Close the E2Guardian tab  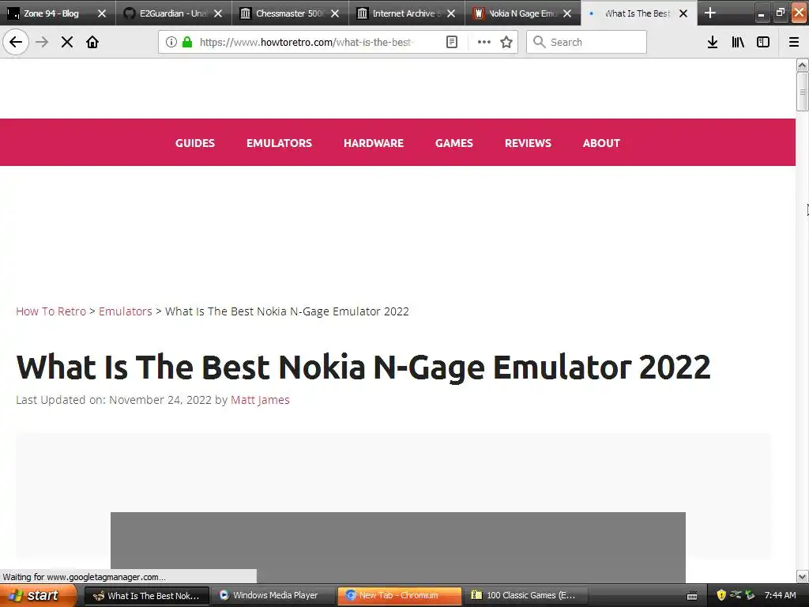218,13
